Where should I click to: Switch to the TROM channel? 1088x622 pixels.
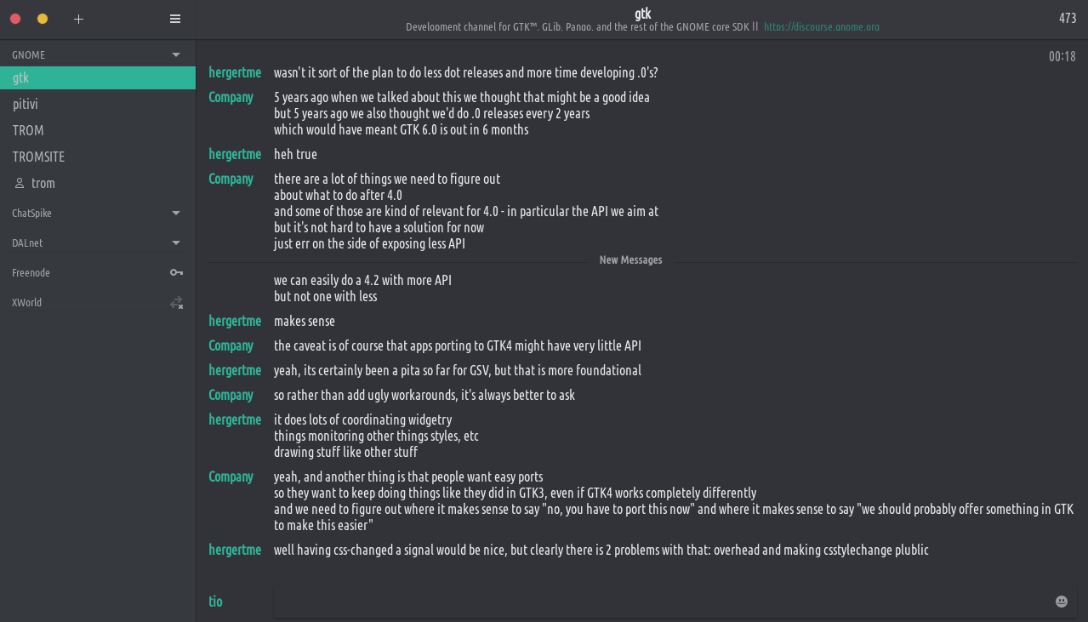[28, 130]
